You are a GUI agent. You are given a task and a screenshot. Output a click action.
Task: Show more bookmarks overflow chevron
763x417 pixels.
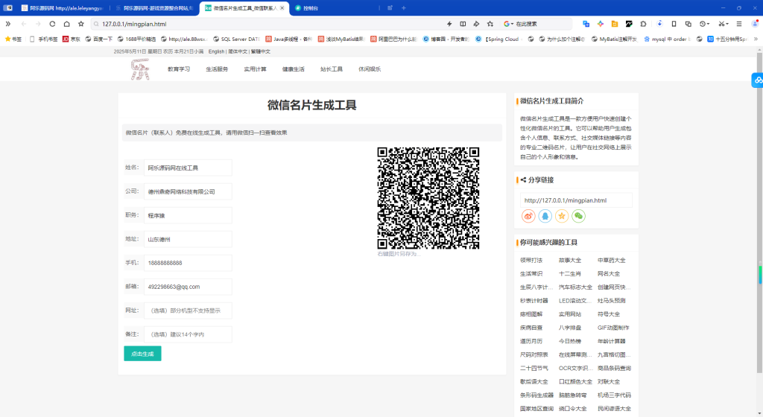(x=756, y=39)
